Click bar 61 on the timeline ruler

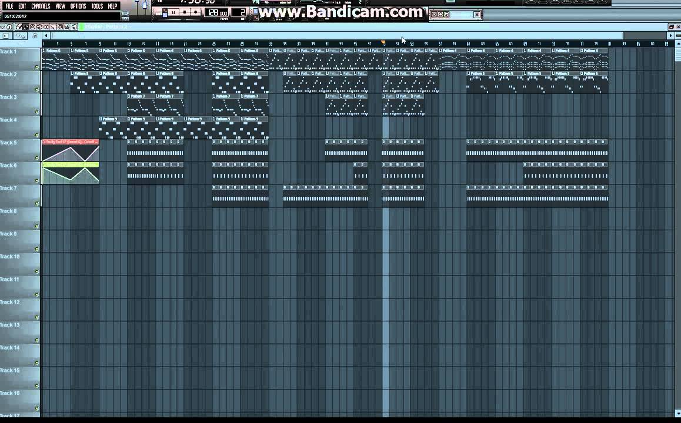(468, 44)
